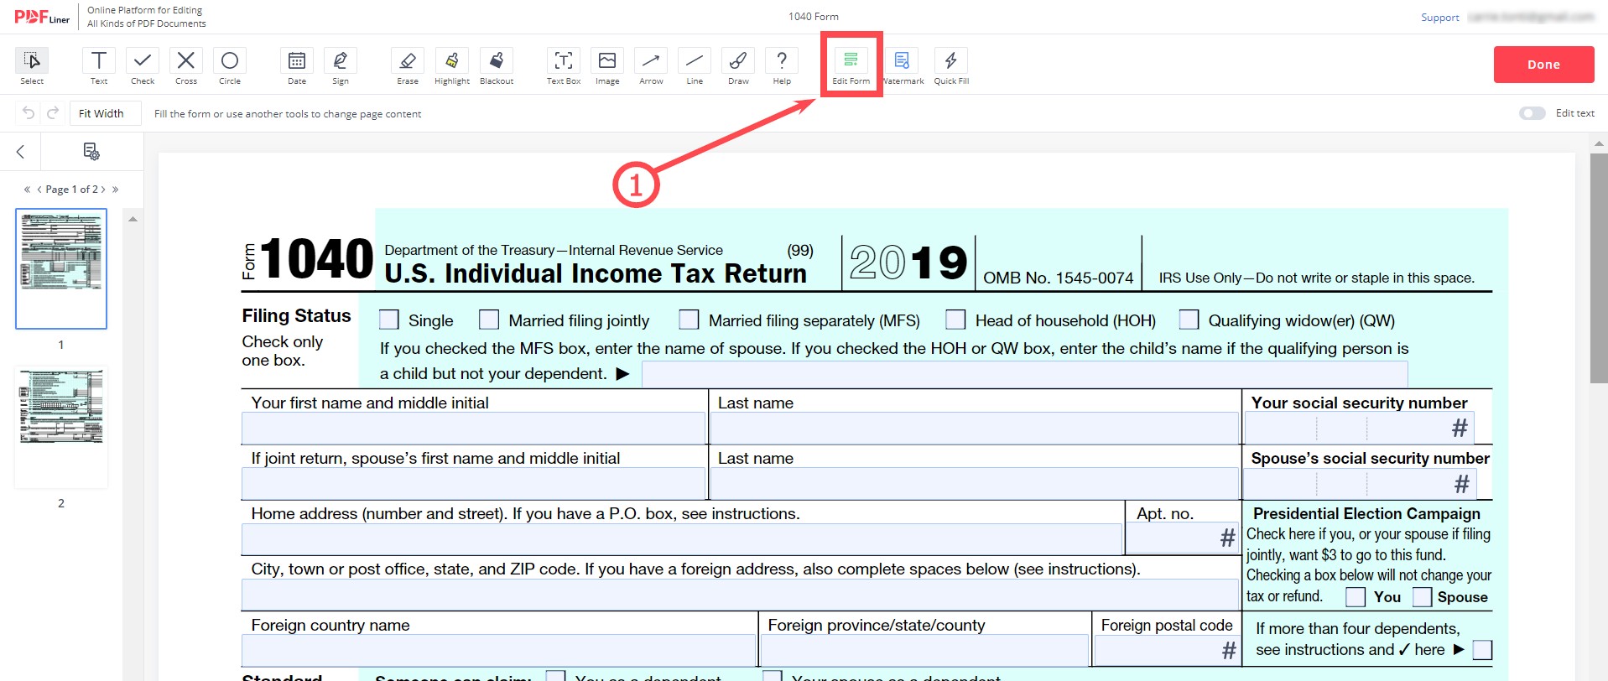Check the more than four dependents box
This screenshot has width=1608, height=681.
(1482, 650)
